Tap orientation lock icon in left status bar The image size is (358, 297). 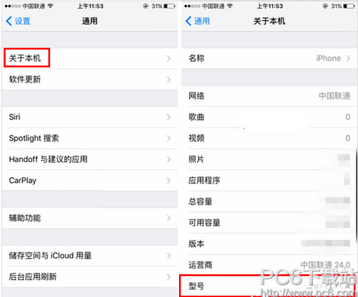click(145, 6)
